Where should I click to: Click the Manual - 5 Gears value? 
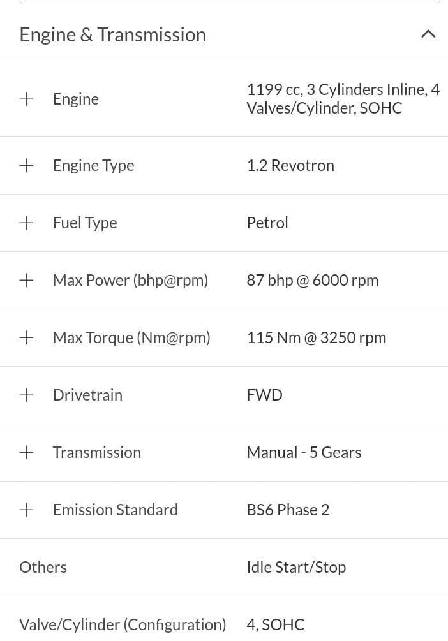[304, 453]
